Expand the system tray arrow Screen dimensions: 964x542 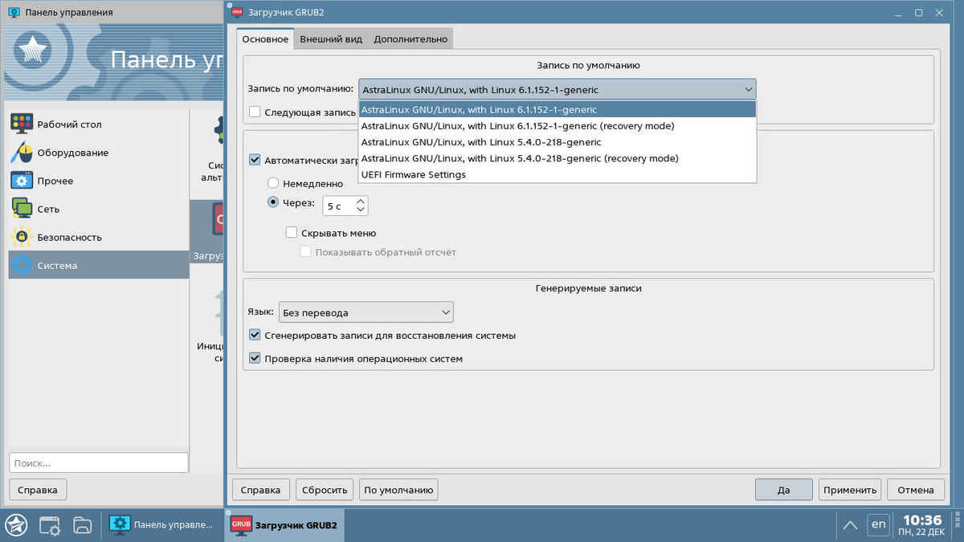[x=849, y=525]
